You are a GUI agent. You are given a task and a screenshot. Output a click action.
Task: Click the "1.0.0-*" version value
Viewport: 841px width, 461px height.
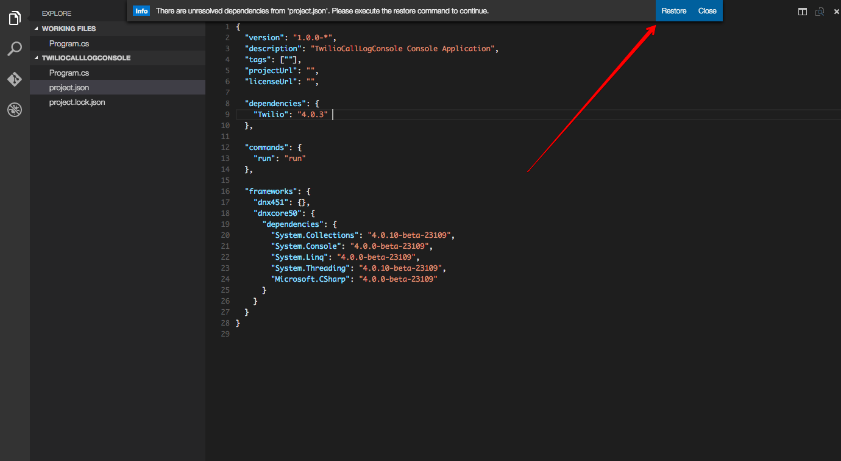pos(312,37)
